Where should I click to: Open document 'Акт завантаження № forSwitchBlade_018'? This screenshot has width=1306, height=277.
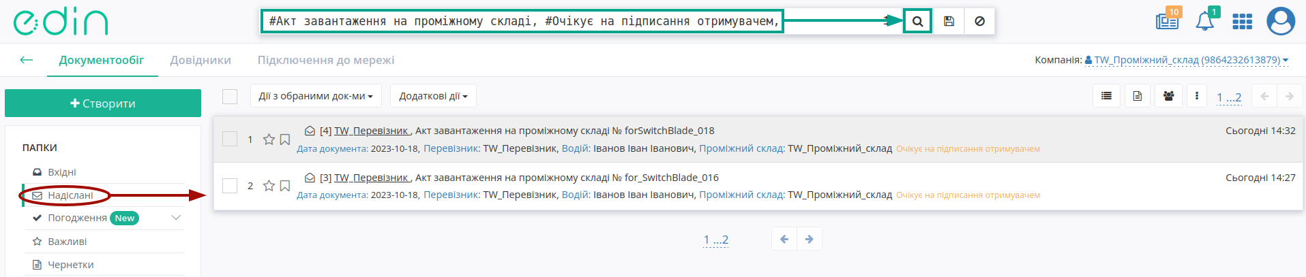click(565, 131)
